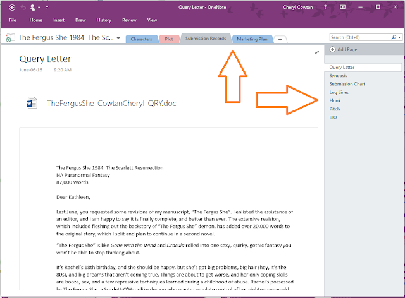Click 'The Fergus She 1984: The Scarlett Resurrection' line
405x298 pixels.
pyautogui.click(x=110, y=168)
